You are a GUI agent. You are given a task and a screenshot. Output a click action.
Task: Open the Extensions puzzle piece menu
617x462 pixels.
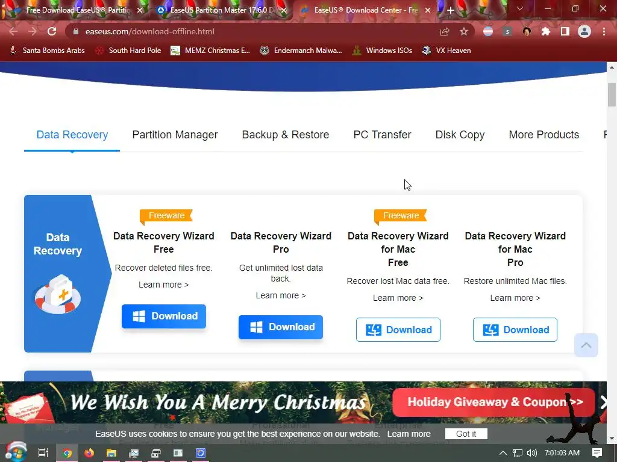[x=546, y=31]
